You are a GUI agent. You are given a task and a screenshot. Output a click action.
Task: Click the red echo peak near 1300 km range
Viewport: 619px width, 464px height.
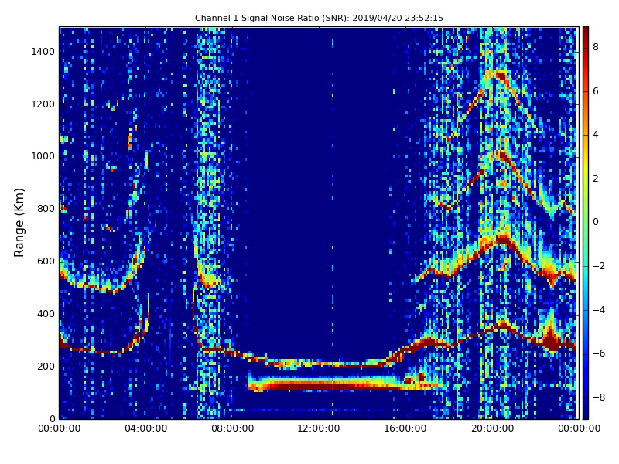click(x=501, y=75)
